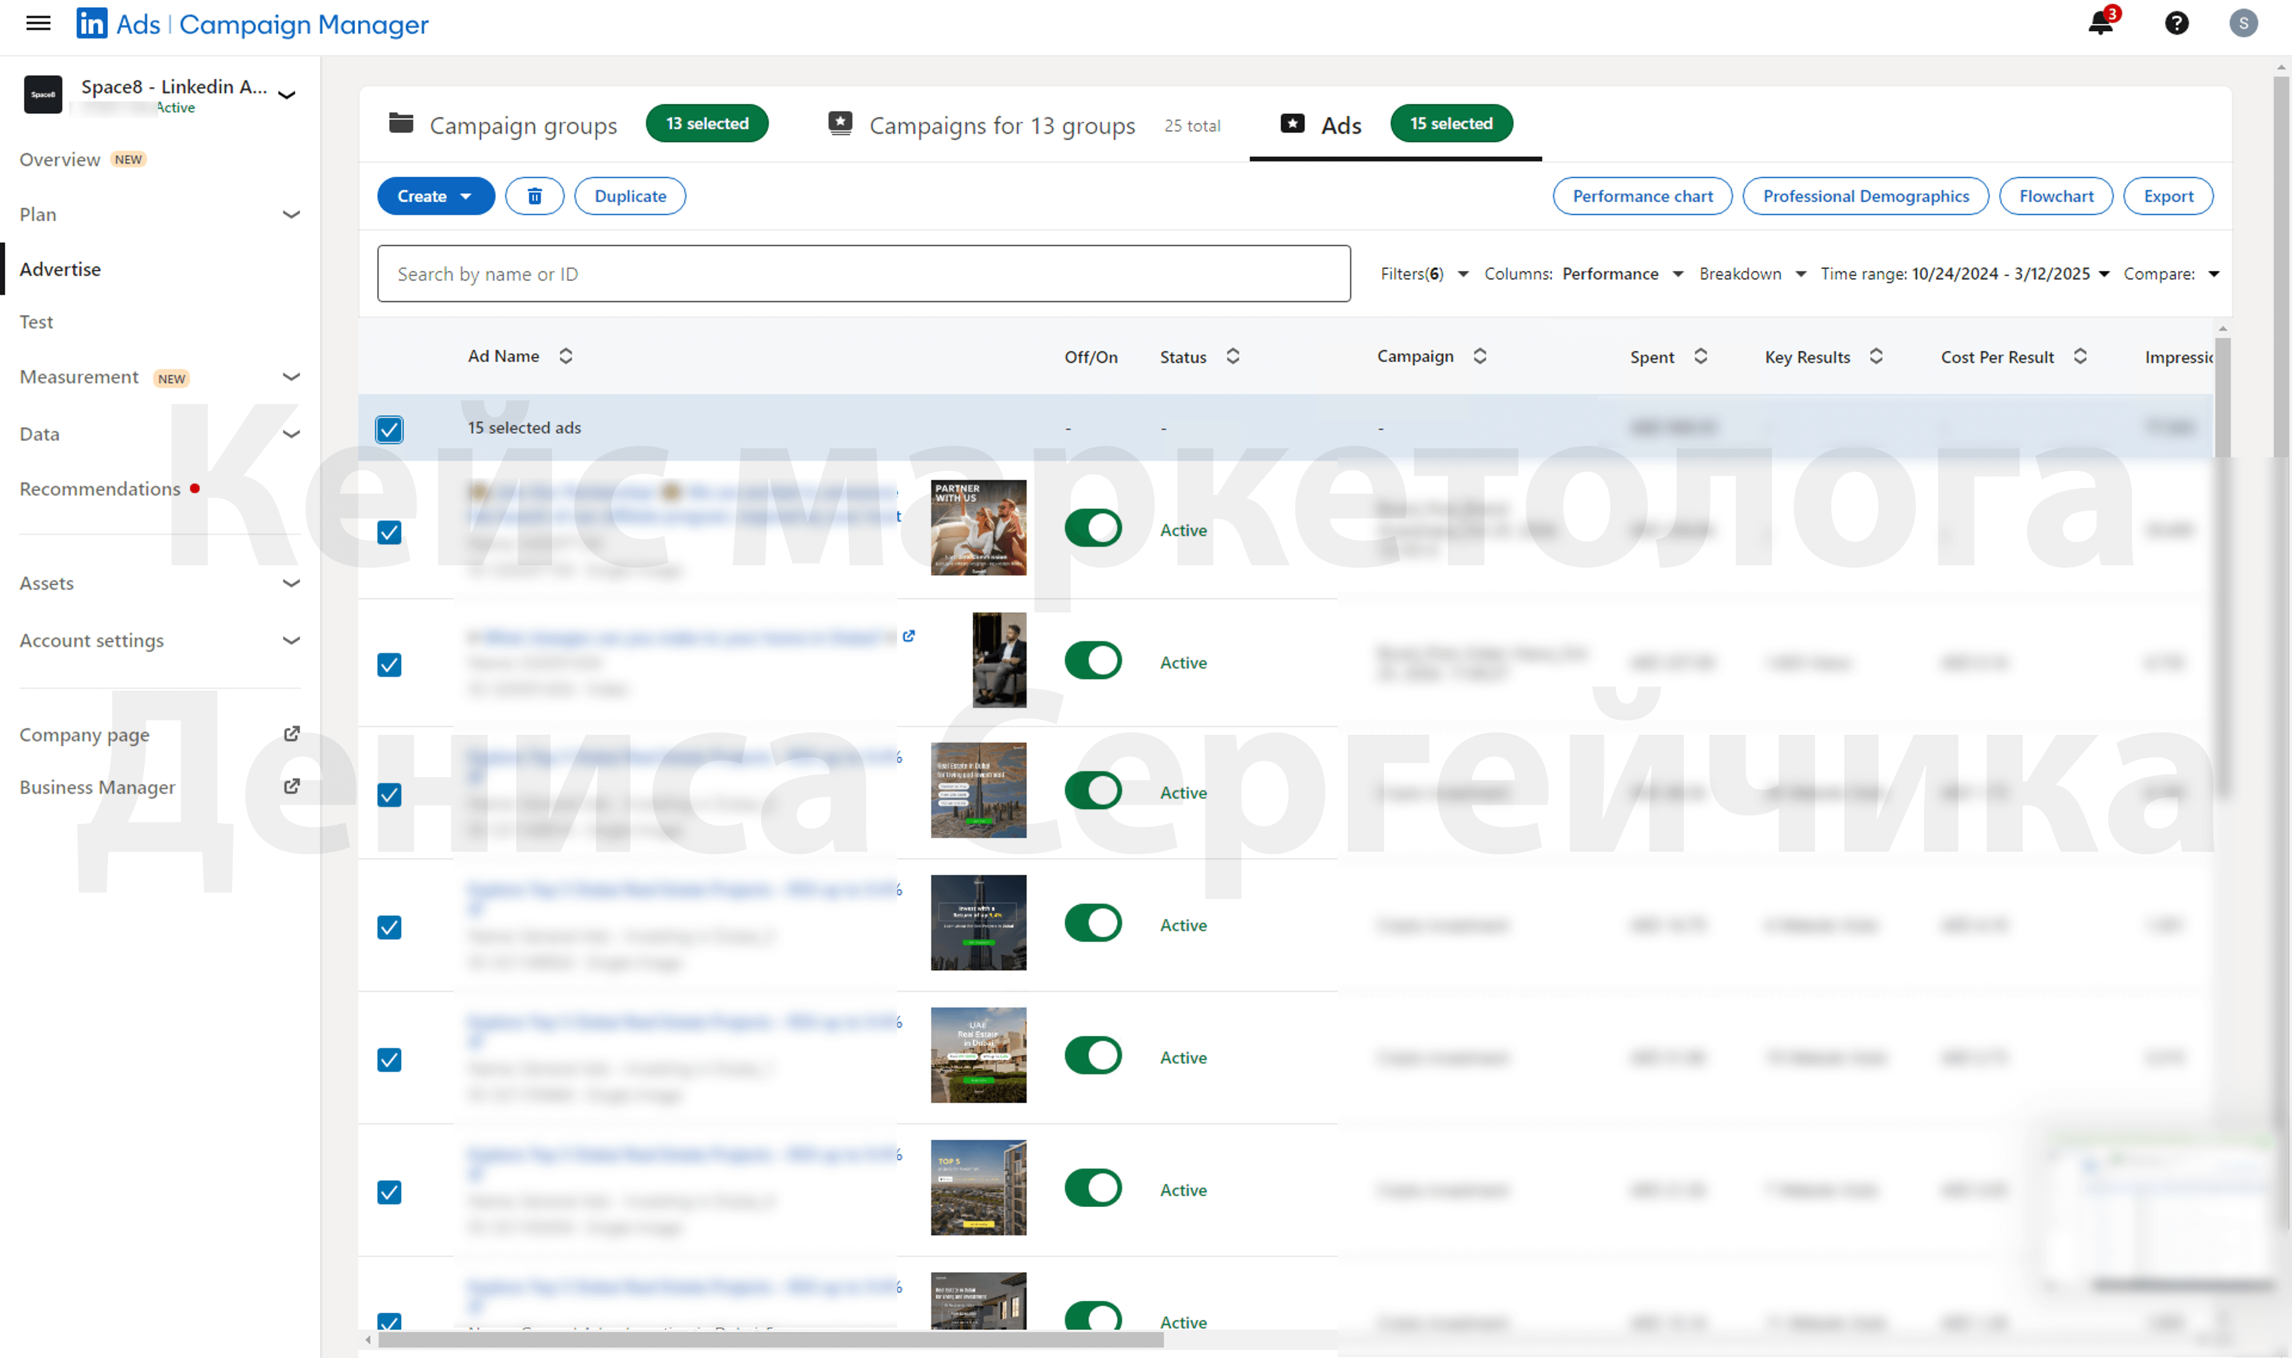Viewport: 2292px width, 1358px height.
Task: Open the hamburger navigation menu
Action: point(38,24)
